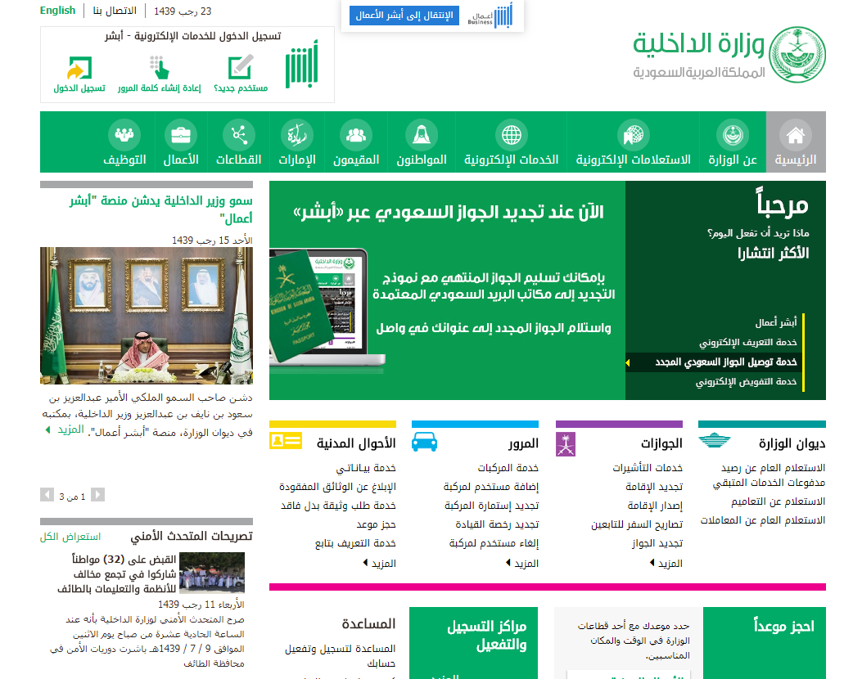The width and height of the screenshot is (853, 679).
Task: Open إضافة مستخدم لمركبة link
Action: point(490,487)
